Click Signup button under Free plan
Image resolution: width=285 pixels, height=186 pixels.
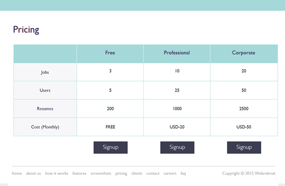(x=110, y=148)
